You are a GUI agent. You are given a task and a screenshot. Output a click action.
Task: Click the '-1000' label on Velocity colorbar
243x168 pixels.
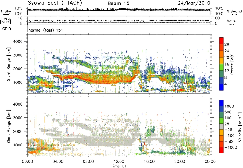(x=231, y=147)
